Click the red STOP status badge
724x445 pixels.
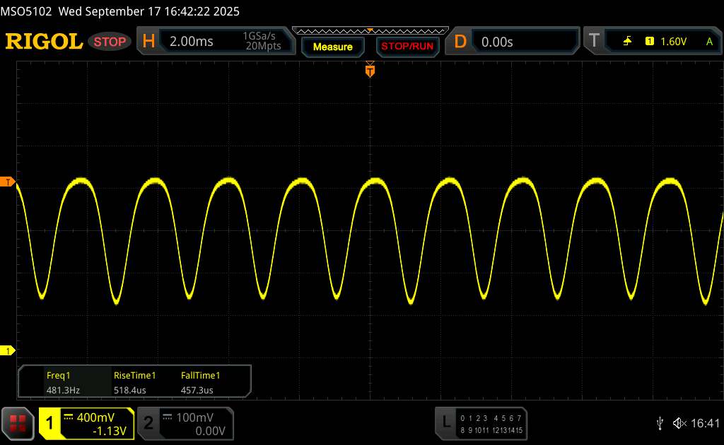110,42
